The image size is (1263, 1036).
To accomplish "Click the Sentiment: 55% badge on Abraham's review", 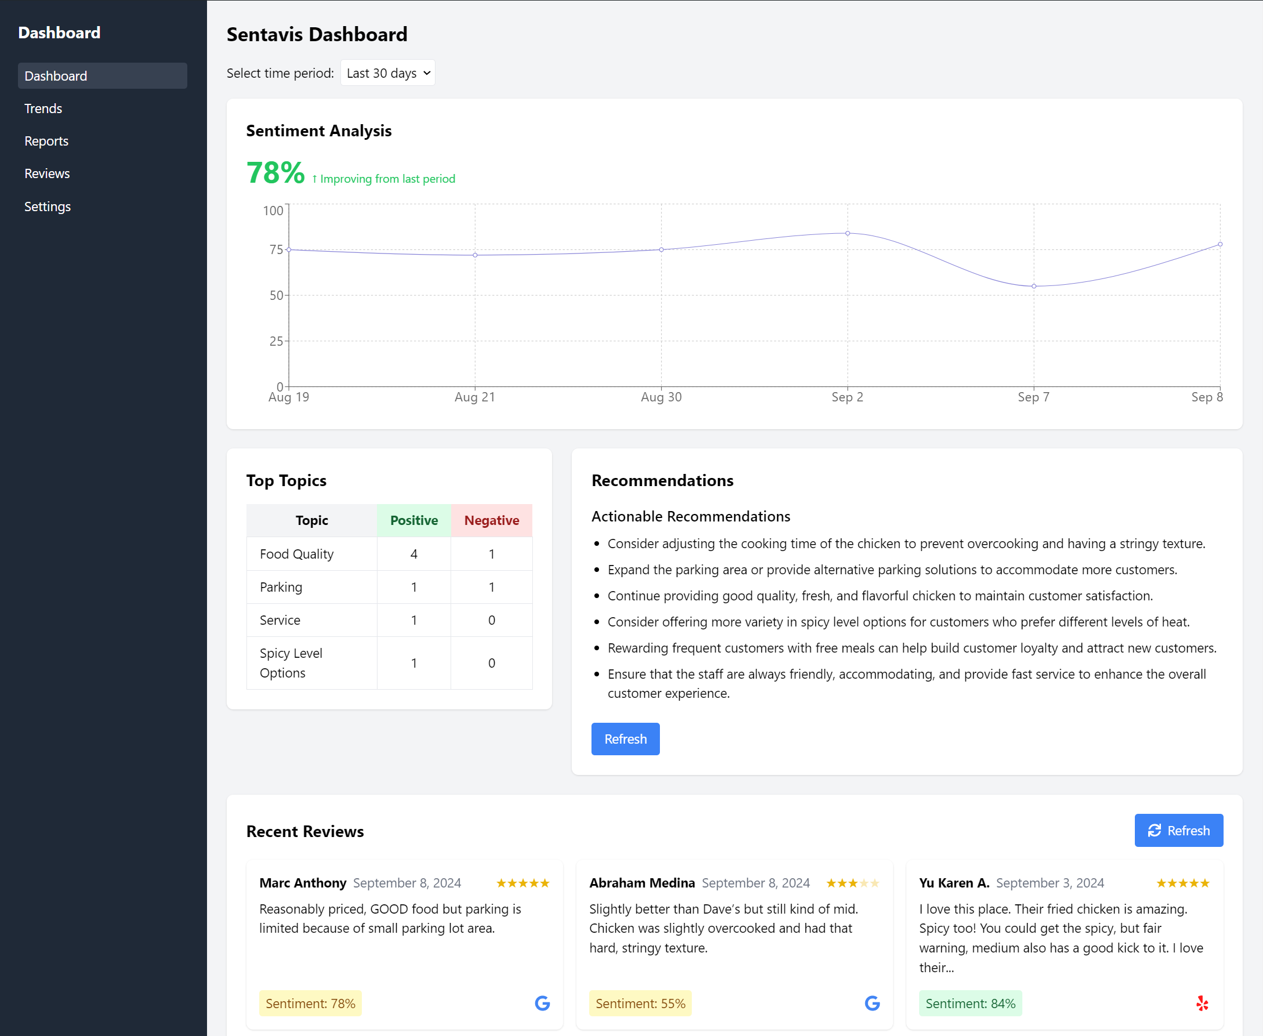I will pos(640,1003).
